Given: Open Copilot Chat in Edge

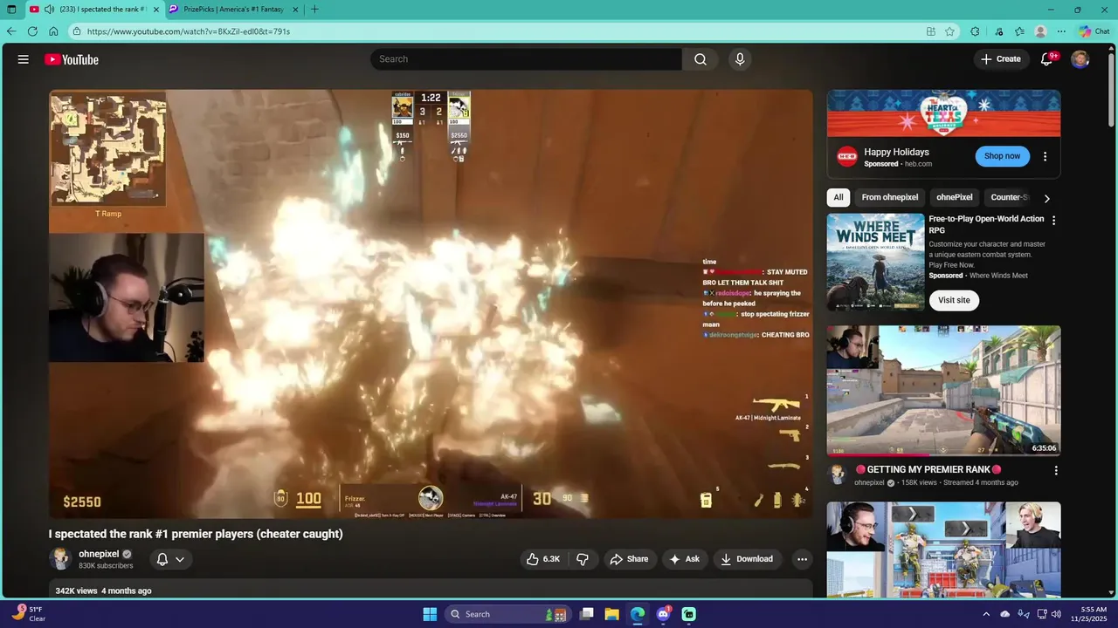Looking at the screenshot, I should [1094, 31].
